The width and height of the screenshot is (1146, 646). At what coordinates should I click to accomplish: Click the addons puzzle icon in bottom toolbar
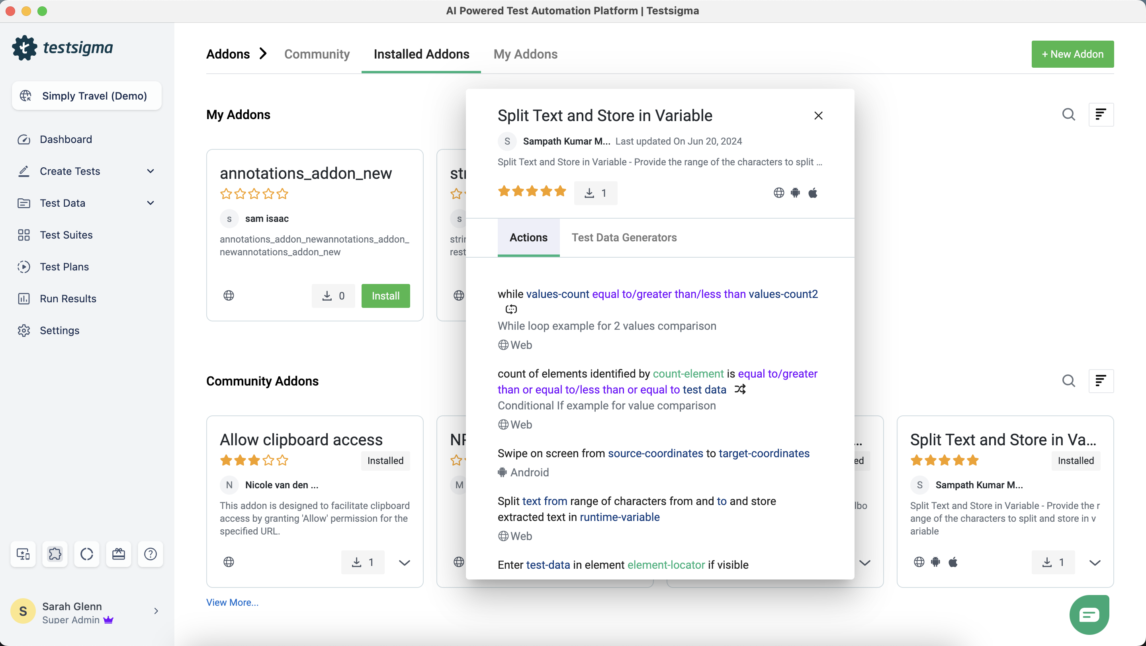tap(55, 554)
